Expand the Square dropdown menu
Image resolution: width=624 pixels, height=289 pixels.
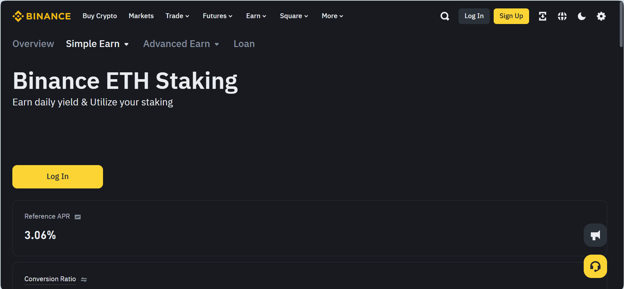(x=294, y=16)
